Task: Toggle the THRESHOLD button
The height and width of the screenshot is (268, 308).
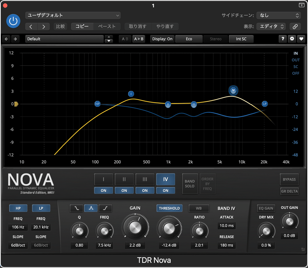Action: click(169, 208)
